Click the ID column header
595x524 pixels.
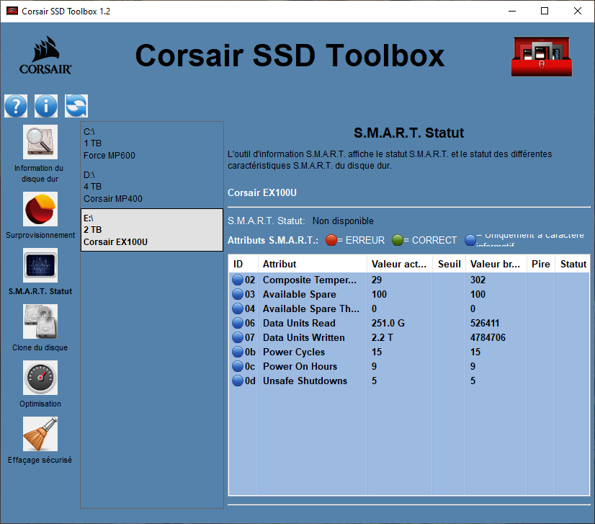243,264
